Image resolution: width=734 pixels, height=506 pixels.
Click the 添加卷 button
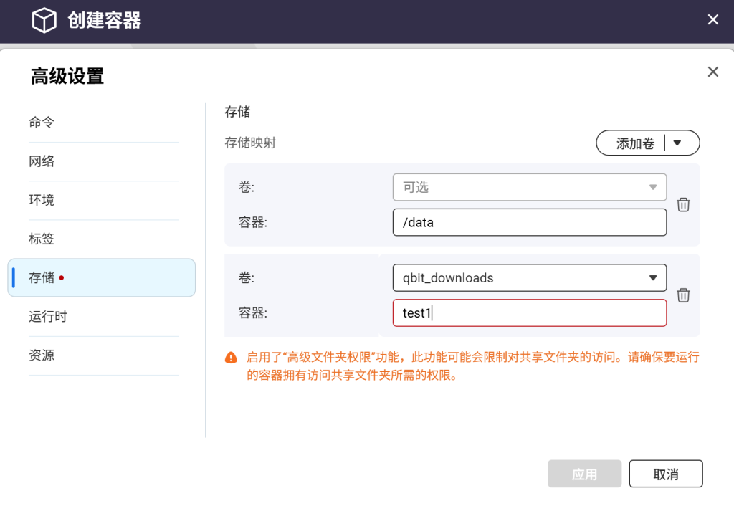coord(635,143)
